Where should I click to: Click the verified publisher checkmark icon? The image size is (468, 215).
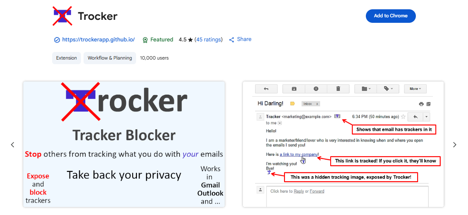[57, 40]
